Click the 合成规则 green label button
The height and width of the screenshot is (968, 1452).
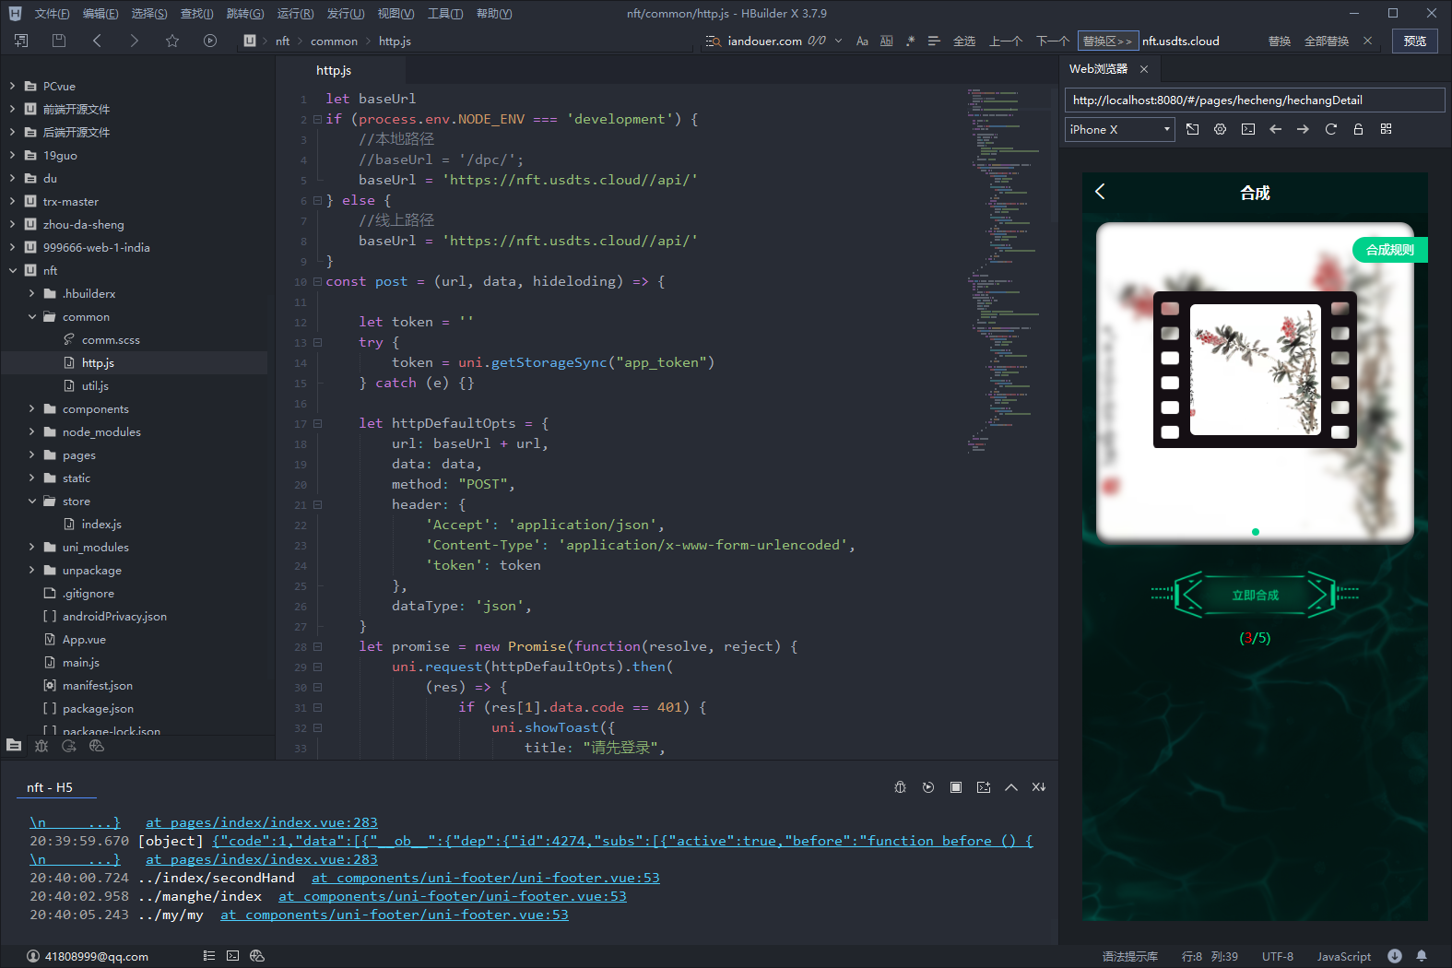1389,250
